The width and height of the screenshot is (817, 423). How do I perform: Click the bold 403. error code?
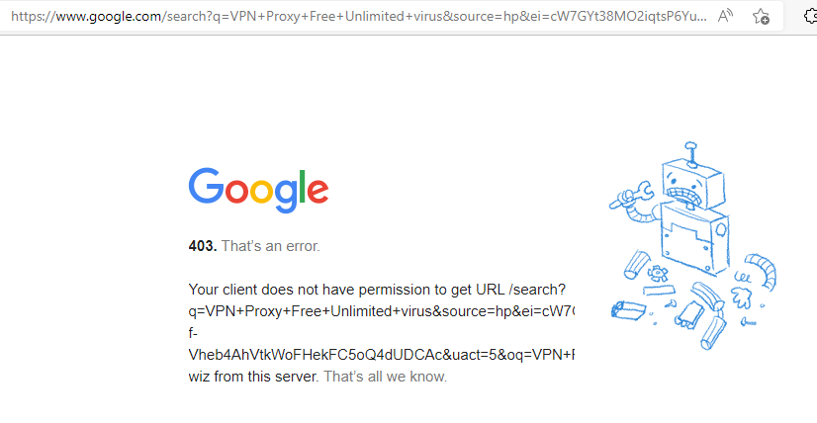pos(202,246)
